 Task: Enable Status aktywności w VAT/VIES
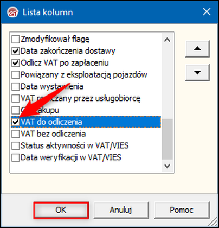click(x=16, y=145)
